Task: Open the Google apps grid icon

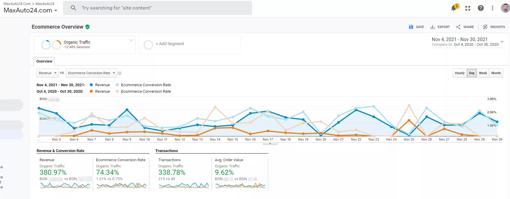Action: (x=467, y=8)
